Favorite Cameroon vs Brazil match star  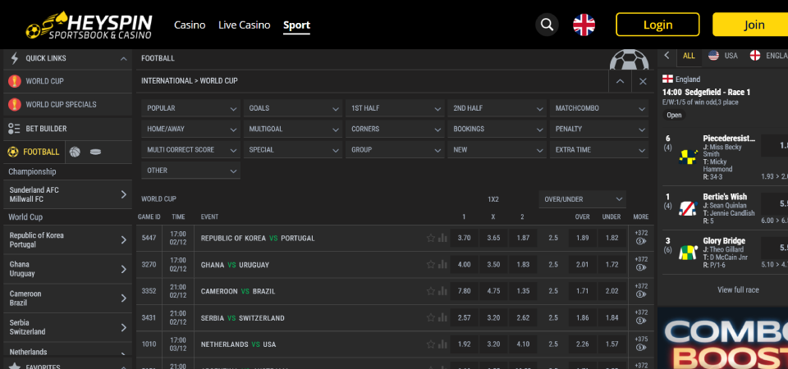[x=431, y=291]
